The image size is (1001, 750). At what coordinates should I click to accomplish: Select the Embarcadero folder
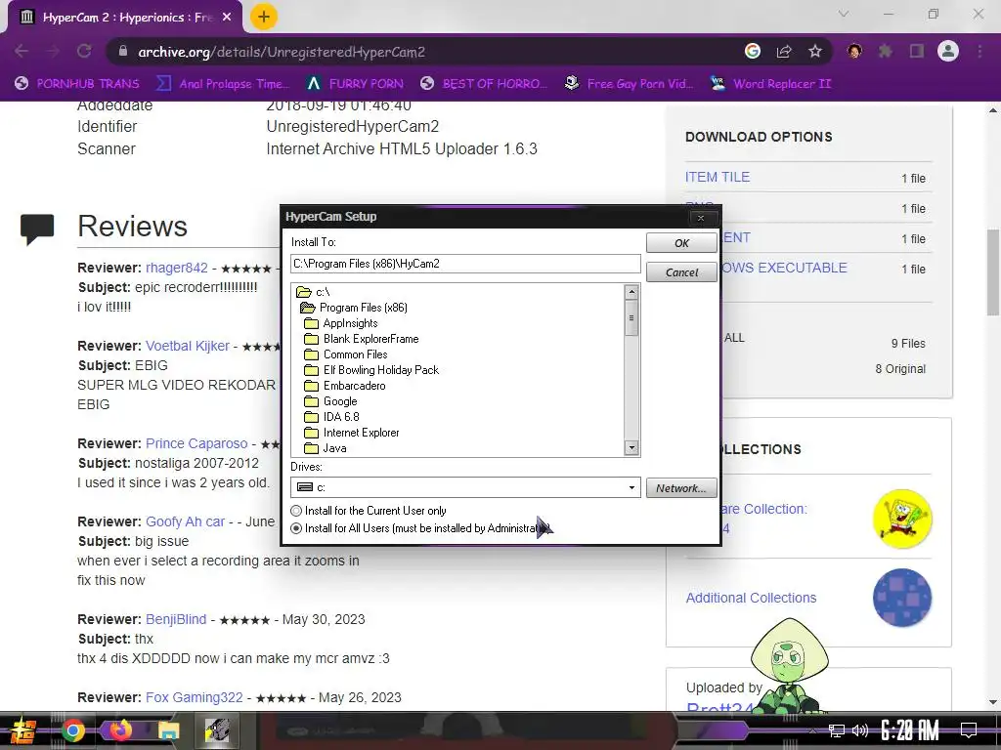coord(345,386)
